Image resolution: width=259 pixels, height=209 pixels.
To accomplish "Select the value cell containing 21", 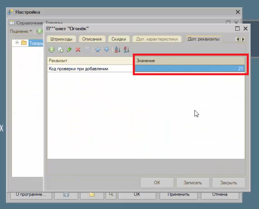I will pos(190,69).
